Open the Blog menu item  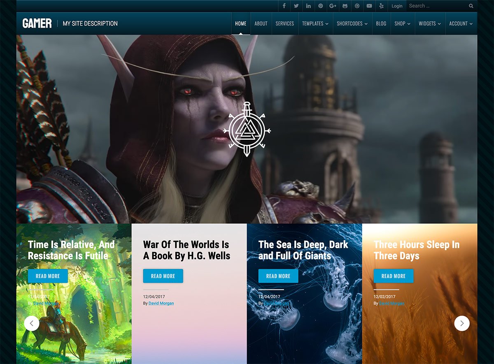click(x=381, y=23)
